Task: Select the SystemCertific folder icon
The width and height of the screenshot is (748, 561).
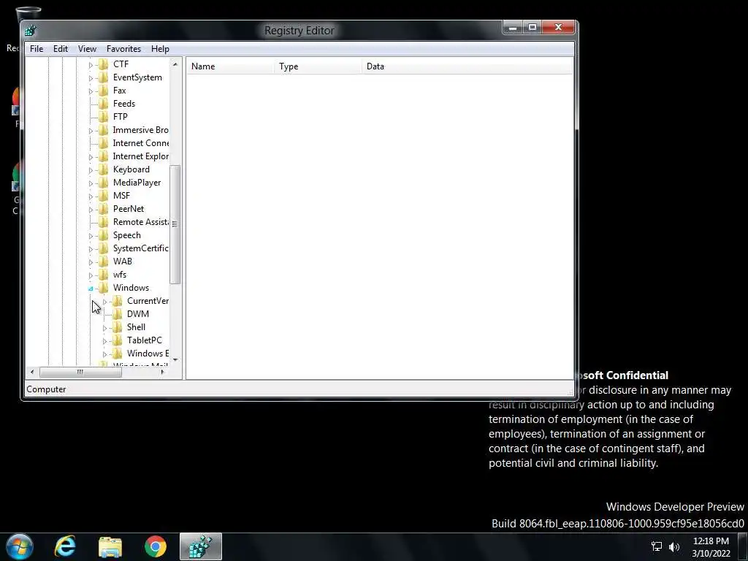Action: (103, 248)
